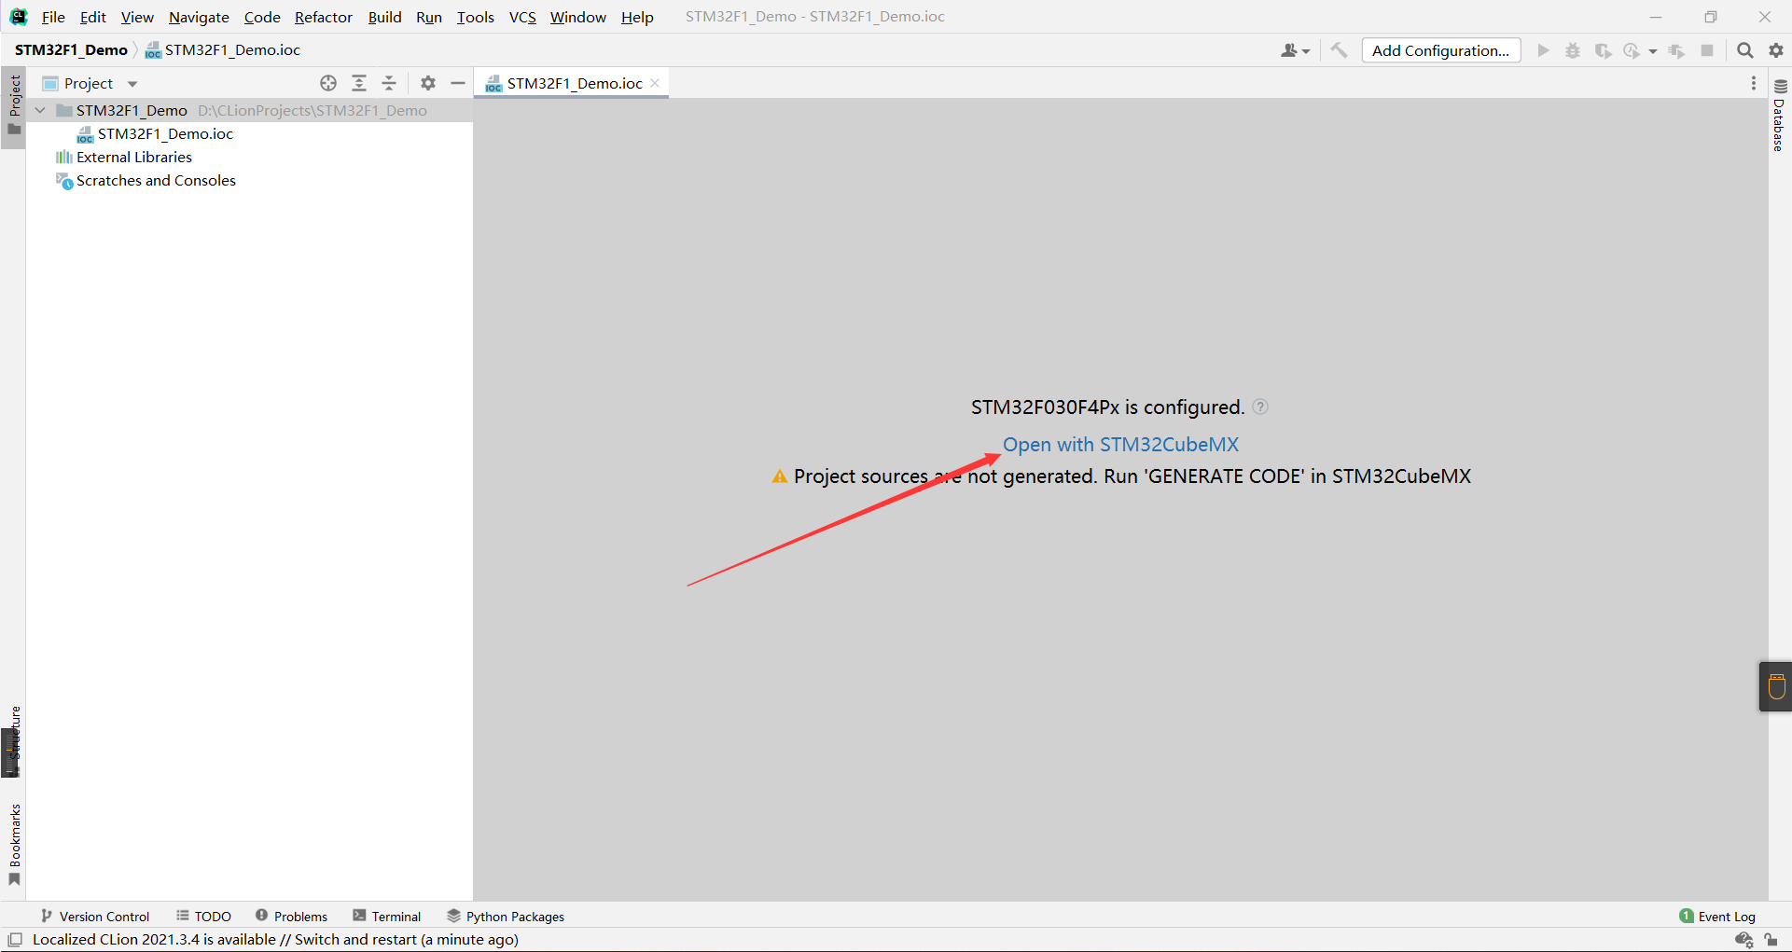Hide the Project tool window
The image size is (1792, 952).
(458, 83)
